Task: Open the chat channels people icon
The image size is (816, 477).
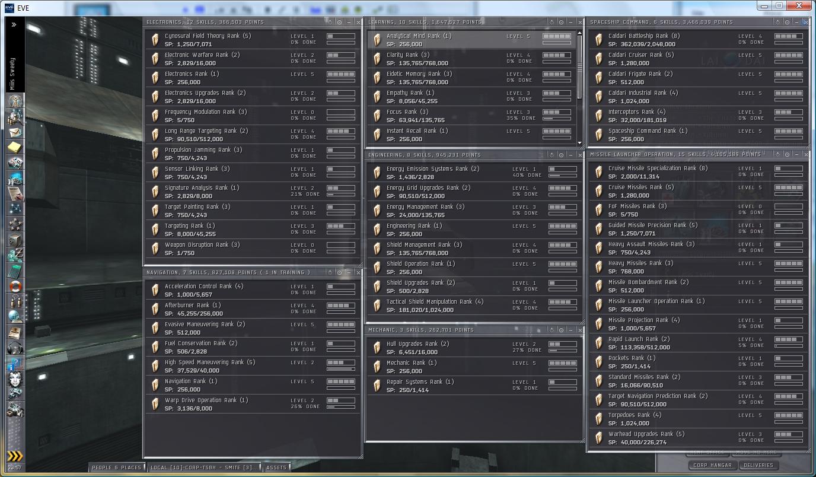Action: (15, 302)
